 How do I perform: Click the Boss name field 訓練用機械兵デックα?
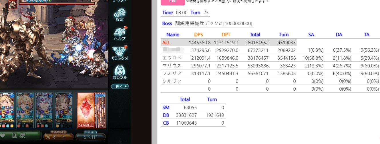(214, 23)
